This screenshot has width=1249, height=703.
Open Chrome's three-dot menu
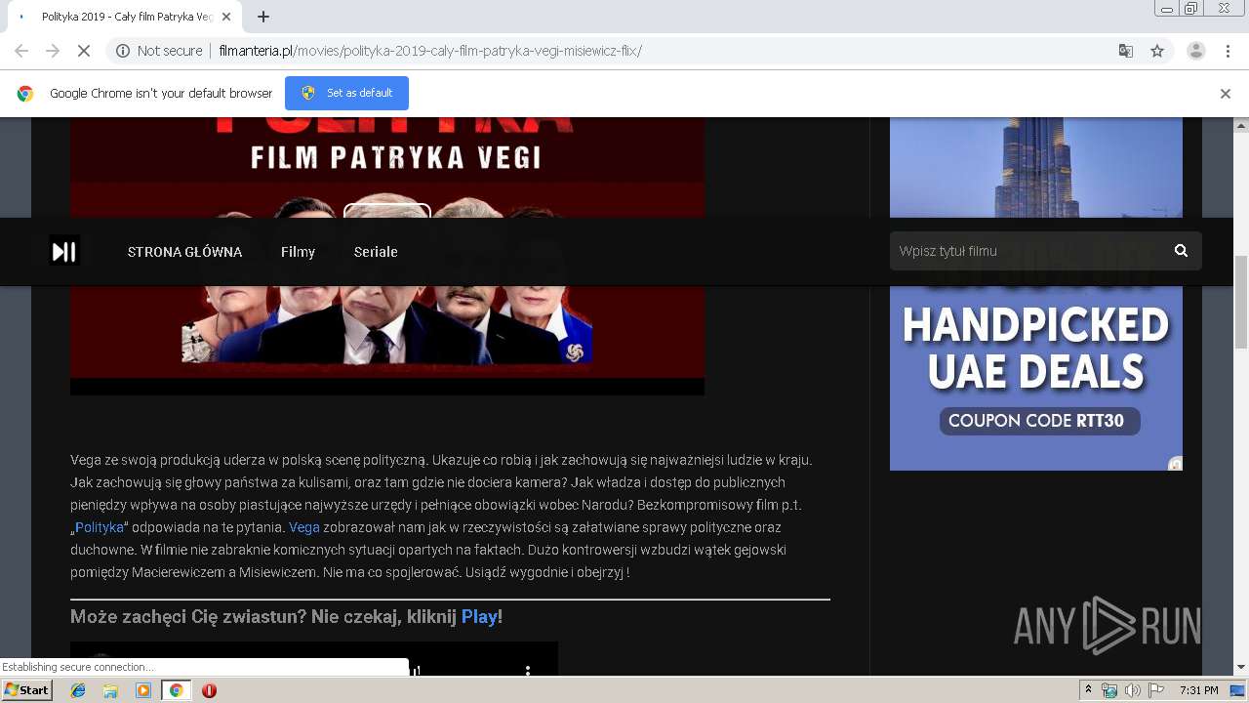point(1228,51)
